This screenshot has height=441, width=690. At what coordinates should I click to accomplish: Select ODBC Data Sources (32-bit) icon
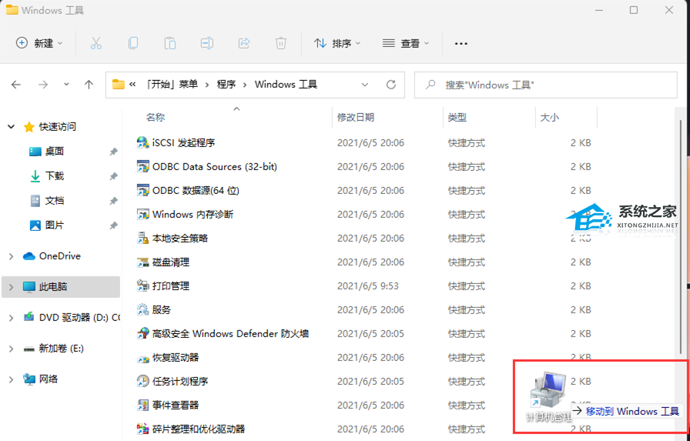pos(142,167)
